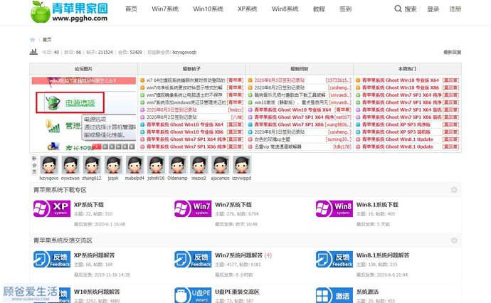
Task: Click author [net007] in latest replies
Action: click(343, 117)
